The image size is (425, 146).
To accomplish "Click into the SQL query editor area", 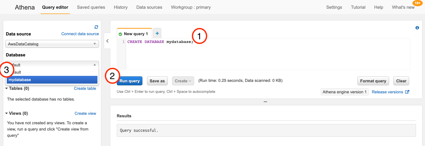I will point(268,54).
